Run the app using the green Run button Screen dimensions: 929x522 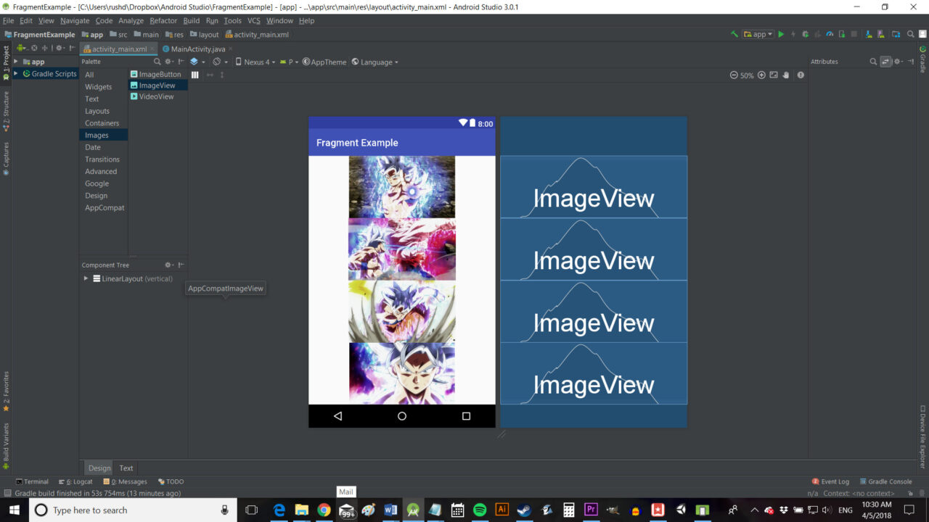(x=782, y=34)
